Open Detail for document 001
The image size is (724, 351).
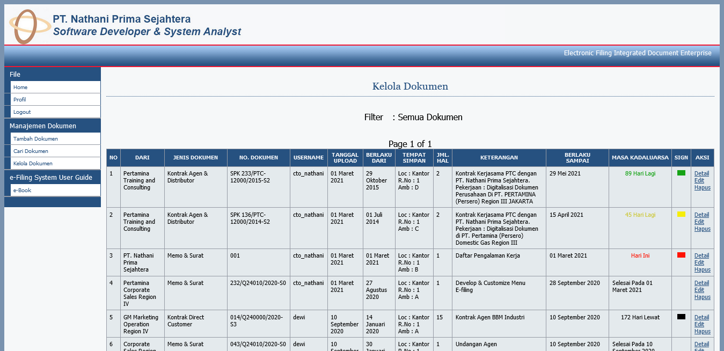[x=701, y=255]
